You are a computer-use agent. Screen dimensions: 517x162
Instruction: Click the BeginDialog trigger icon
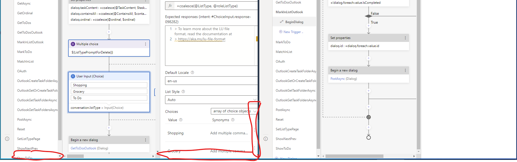[282, 22]
